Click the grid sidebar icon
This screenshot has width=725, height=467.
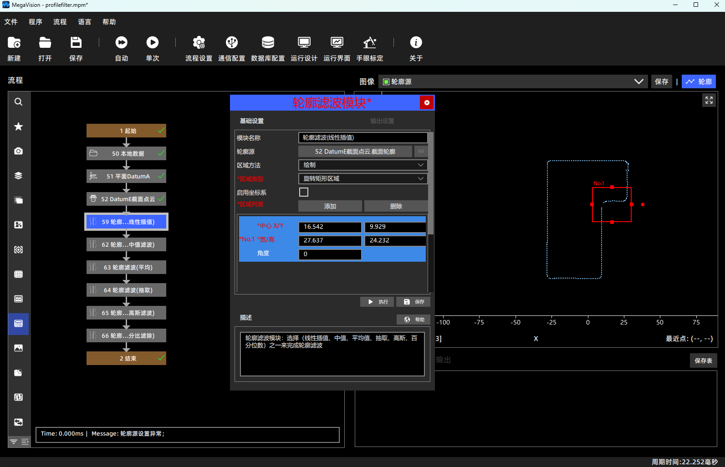click(18, 274)
